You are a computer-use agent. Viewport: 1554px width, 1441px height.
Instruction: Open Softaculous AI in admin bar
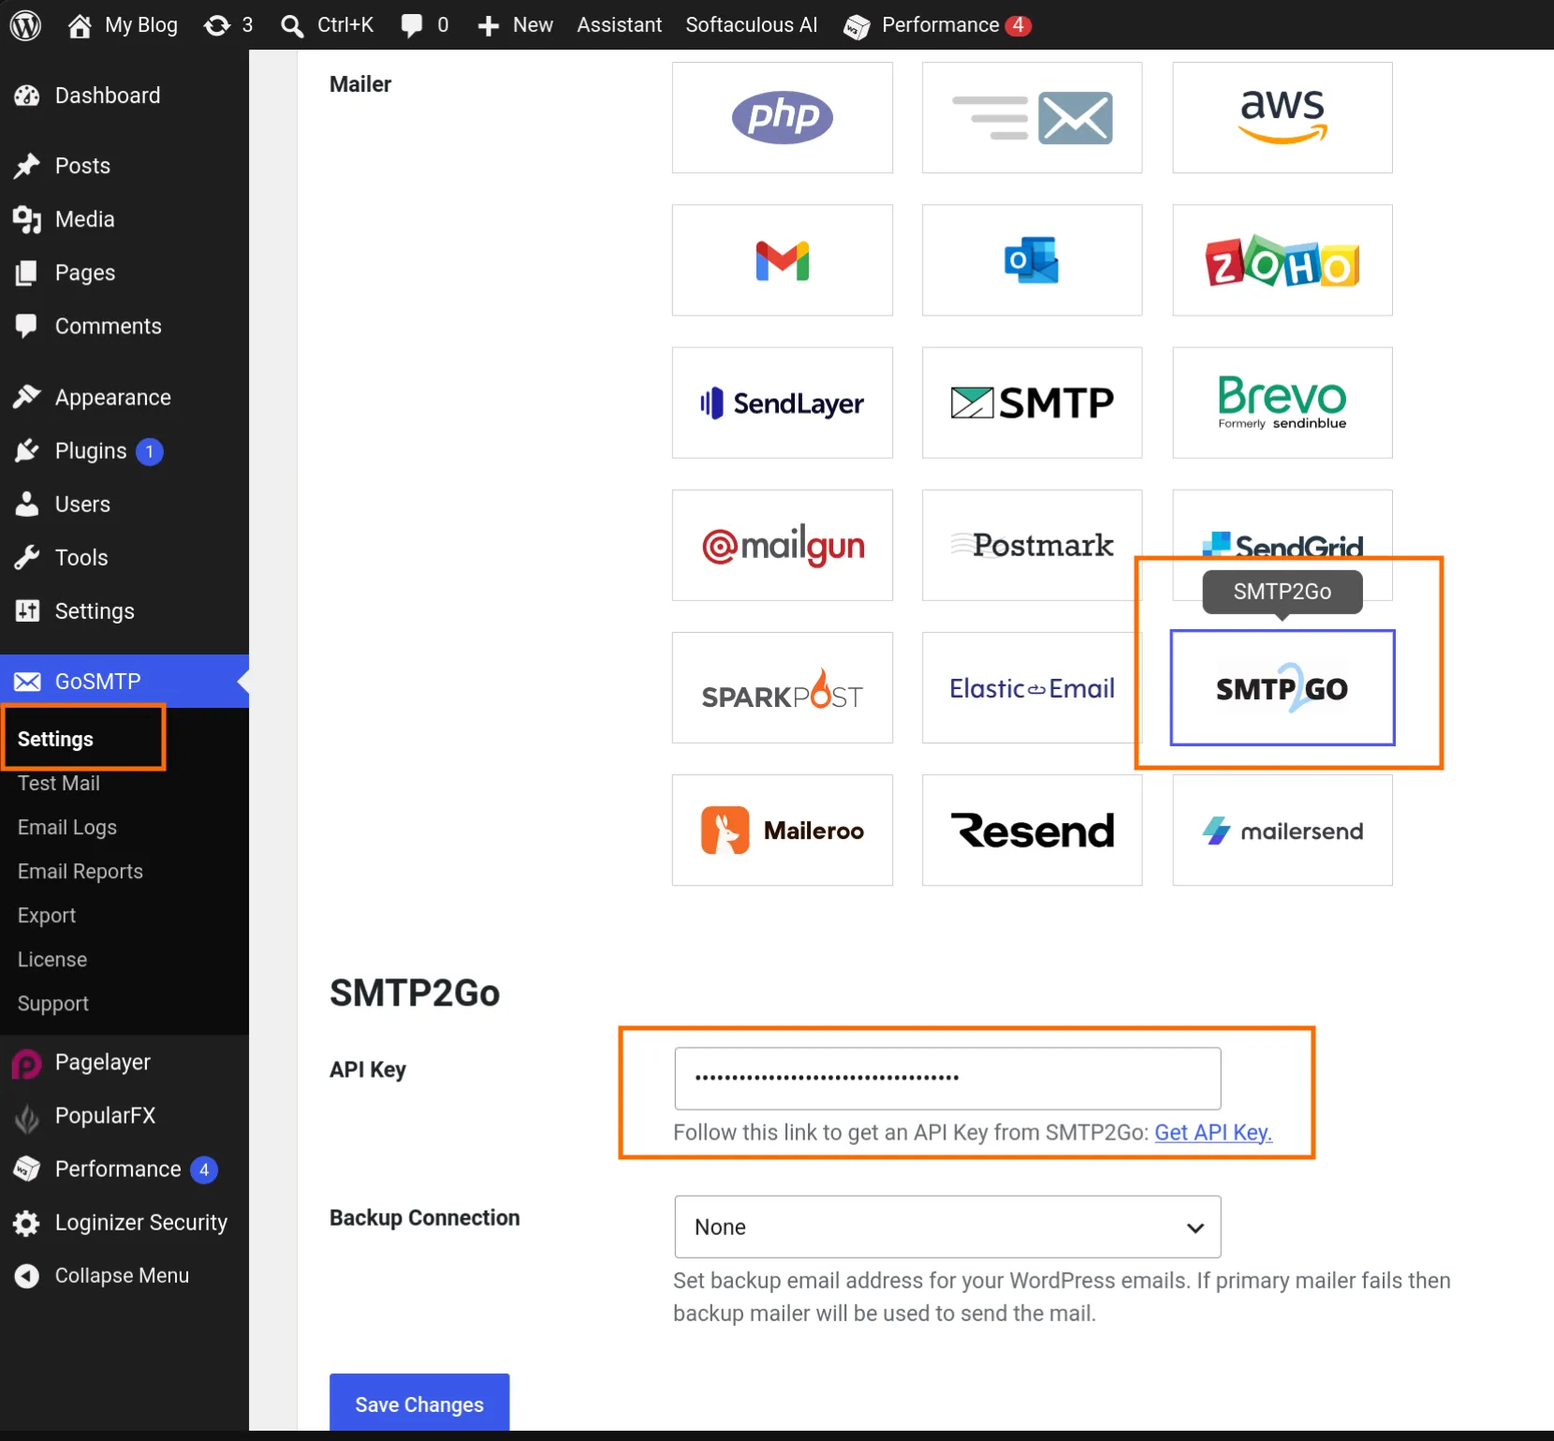point(751,25)
